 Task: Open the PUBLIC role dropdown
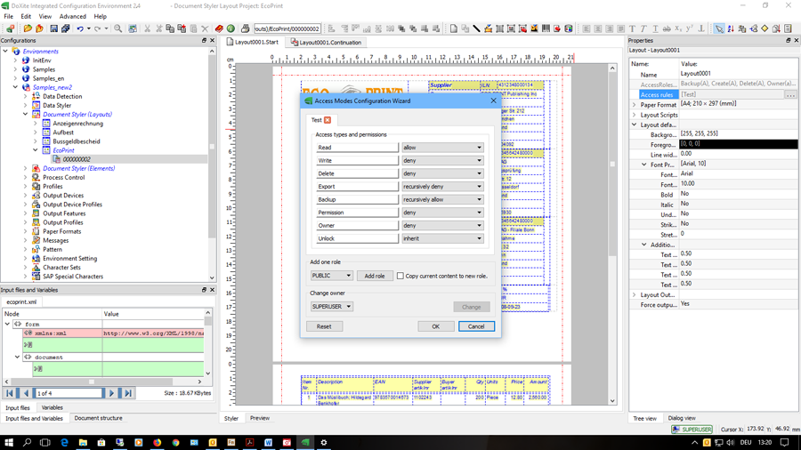coord(331,276)
